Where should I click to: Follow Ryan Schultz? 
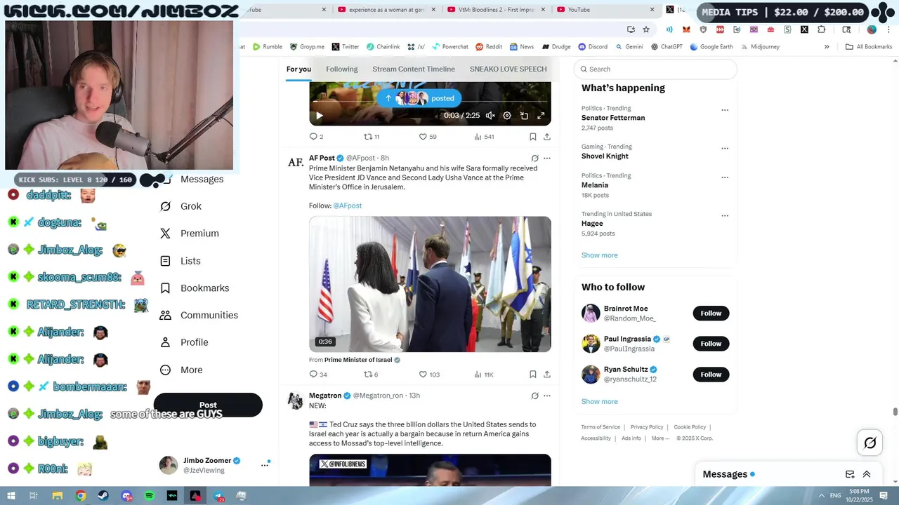[x=711, y=375]
